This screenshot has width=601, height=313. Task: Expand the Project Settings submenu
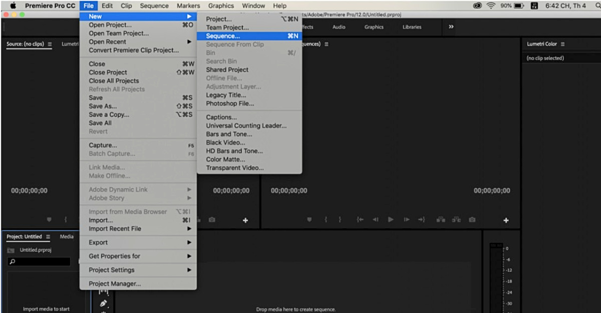(138, 270)
